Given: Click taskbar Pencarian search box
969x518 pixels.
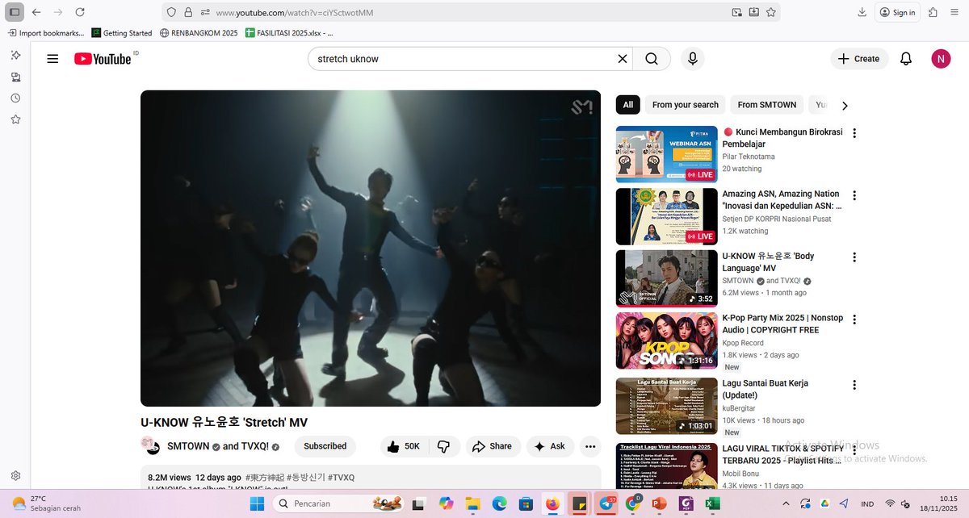Looking at the screenshot, I should (338, 503).
